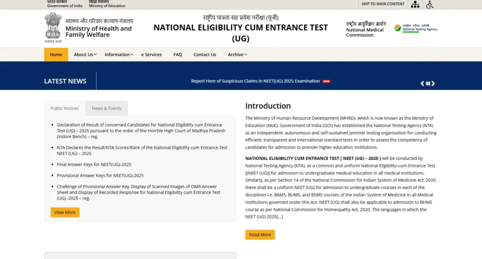Select the Public Notices tab
The width and height of the screenshot is (482, 259).
(64, 108)
